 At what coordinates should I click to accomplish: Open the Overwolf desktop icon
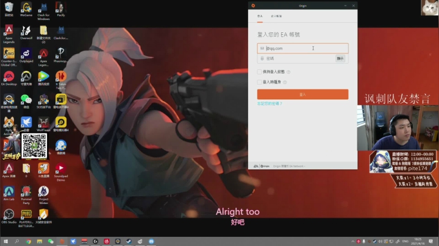(26, 32)
